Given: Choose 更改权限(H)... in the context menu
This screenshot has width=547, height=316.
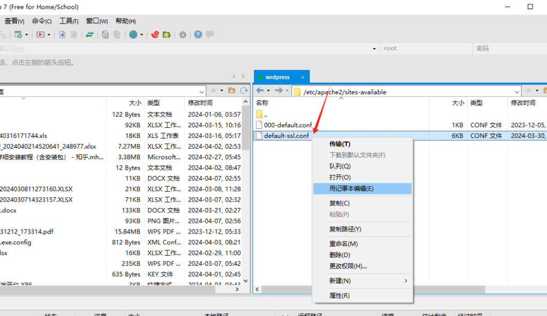Looking at the screenshot, I should [363, 266].
